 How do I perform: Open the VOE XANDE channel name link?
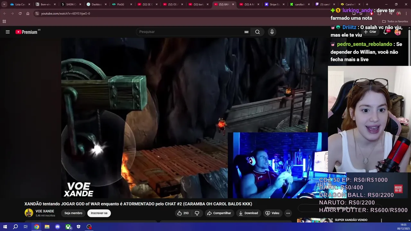(x=45, y=211)
